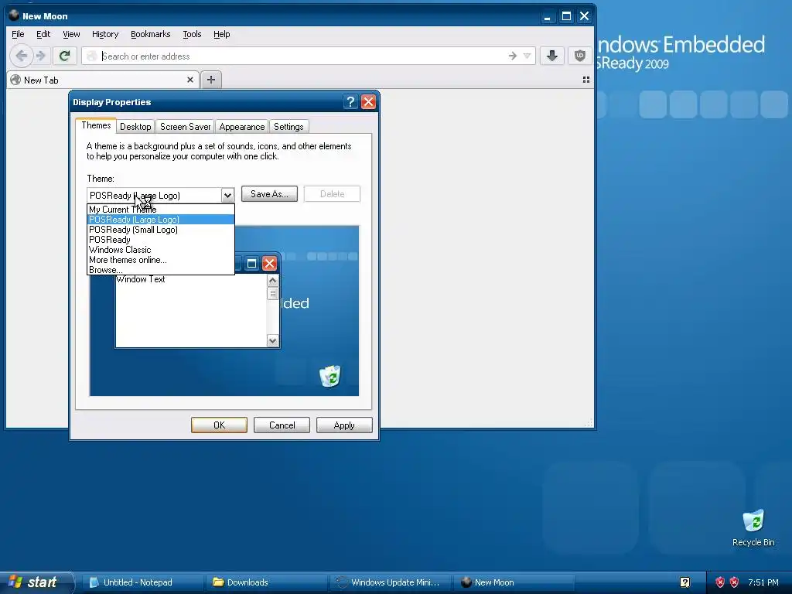Close the New Tab tab
This screenshot has height=594, width=792.
[x=190, y=80]
